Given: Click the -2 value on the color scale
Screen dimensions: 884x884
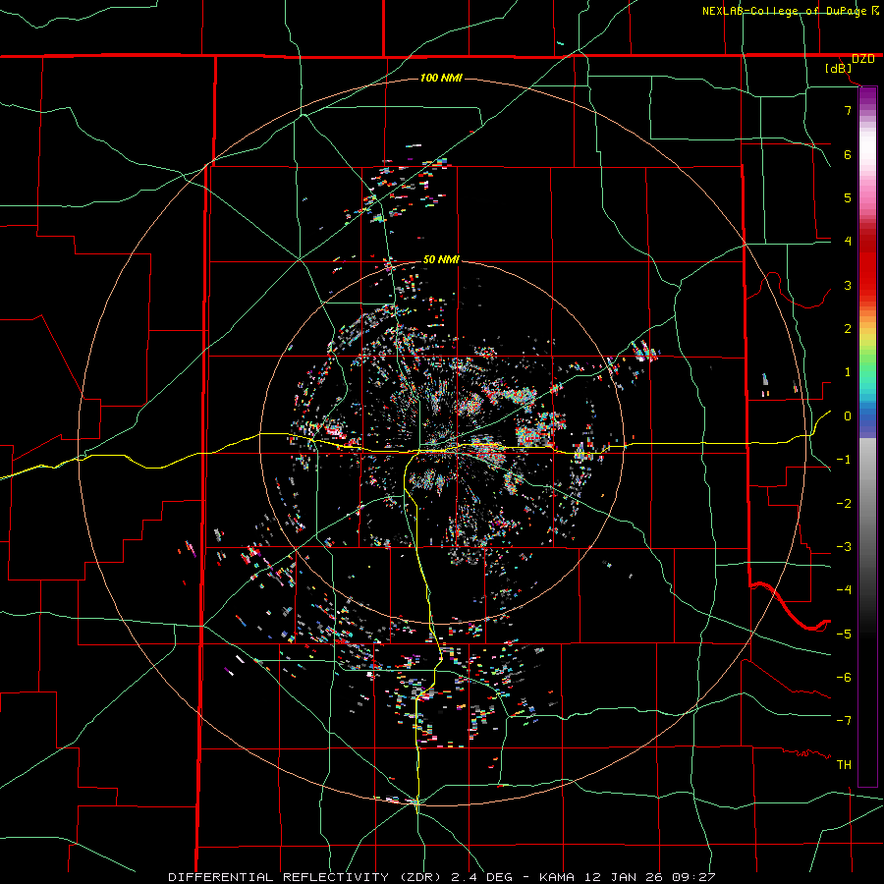Looking at the screenshot, I should click(x=844, y=504).
